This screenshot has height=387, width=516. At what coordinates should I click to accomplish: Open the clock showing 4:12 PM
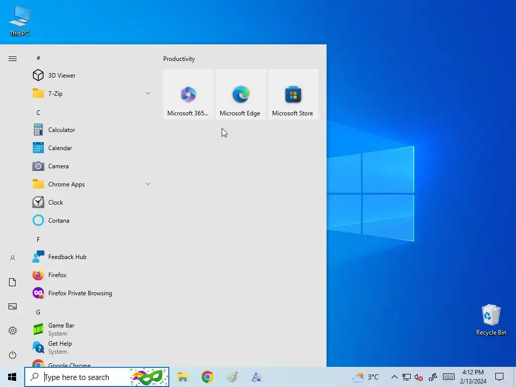coord(473,377)
